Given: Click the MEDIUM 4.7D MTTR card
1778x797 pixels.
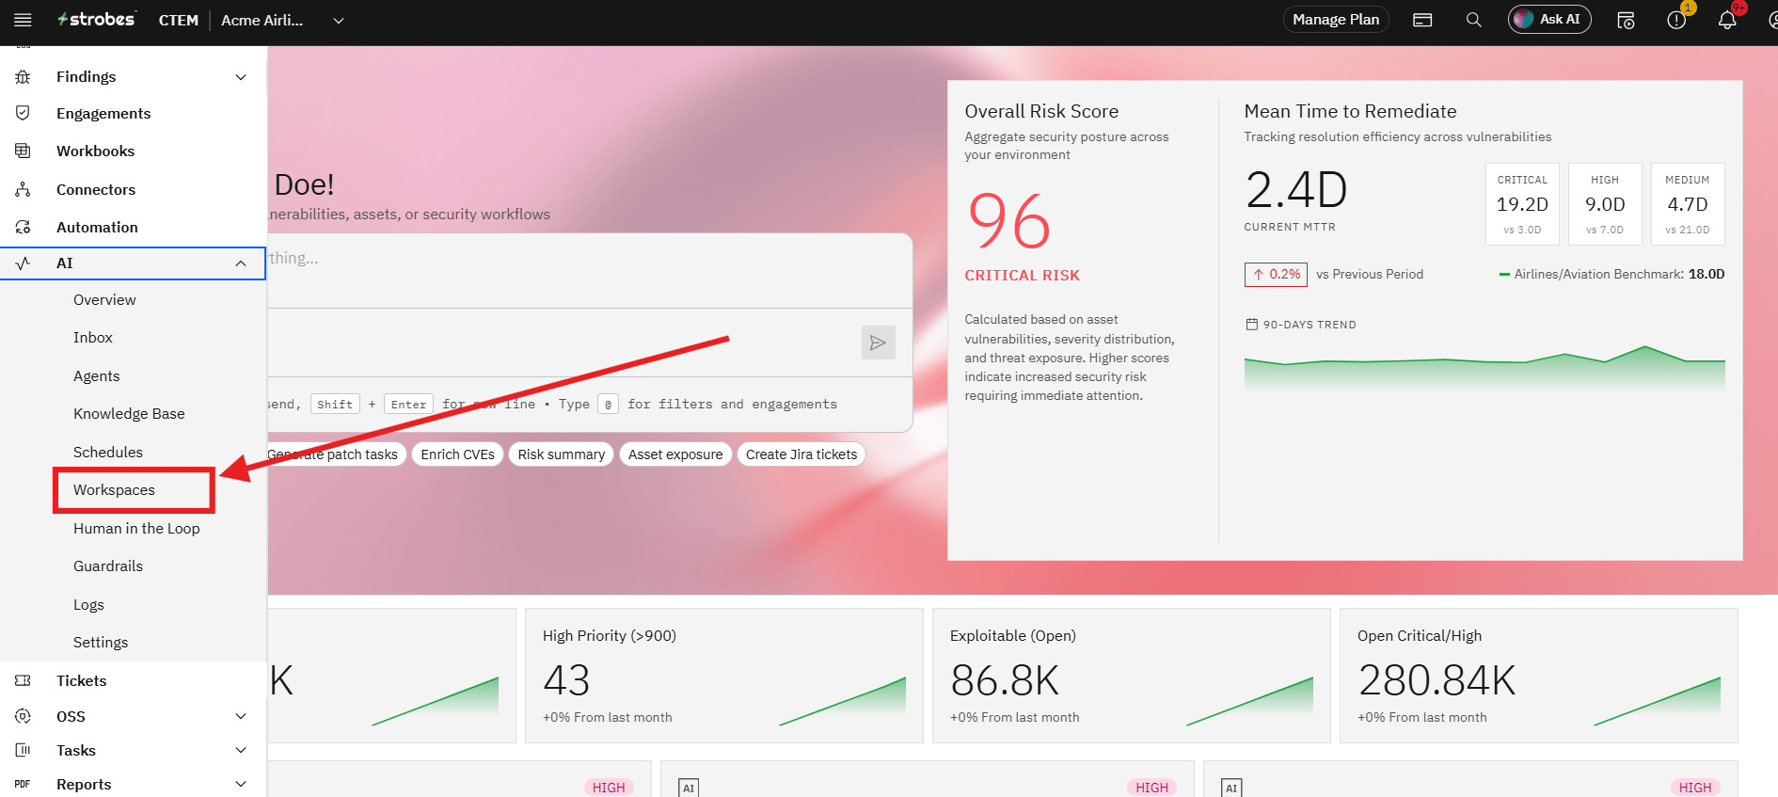Looking at the screenshot, I should click(x=1688, y=204).
